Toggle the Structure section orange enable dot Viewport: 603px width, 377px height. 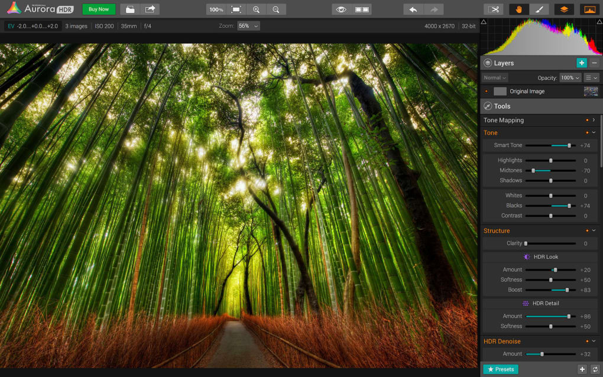tap(587, 230)
